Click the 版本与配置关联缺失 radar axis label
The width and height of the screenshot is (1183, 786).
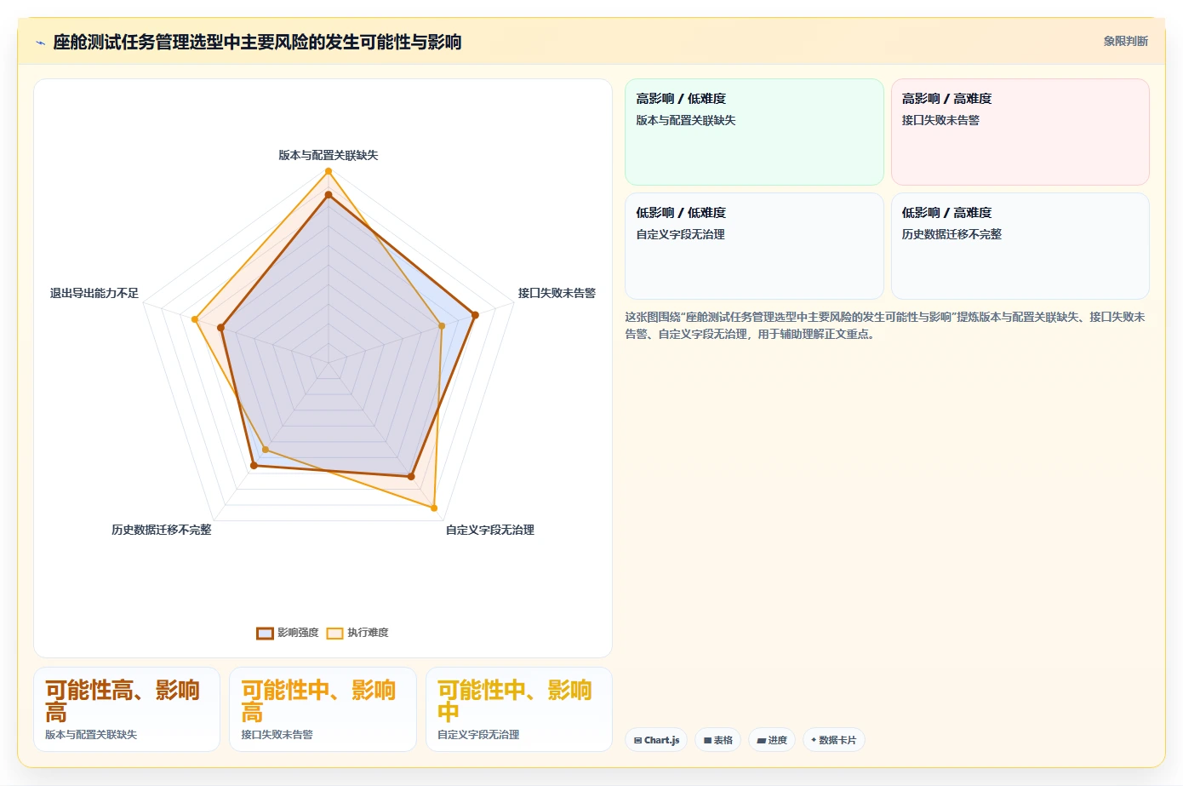[x=329, y=155]
